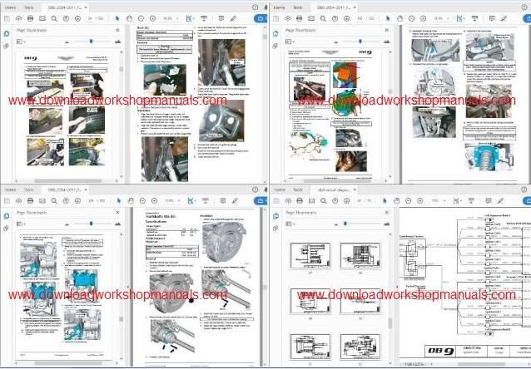Click the blue Share button in bottom-left window

point(261,201)
